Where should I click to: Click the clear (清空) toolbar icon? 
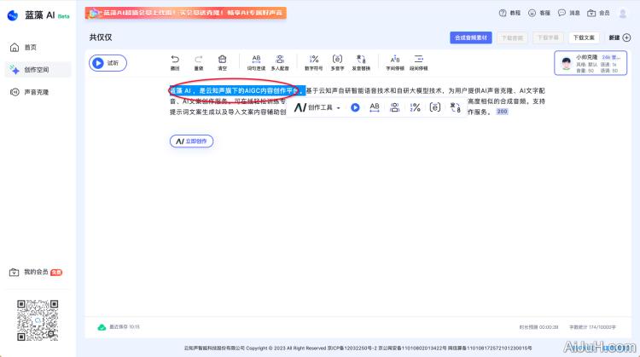click(223, 61)
